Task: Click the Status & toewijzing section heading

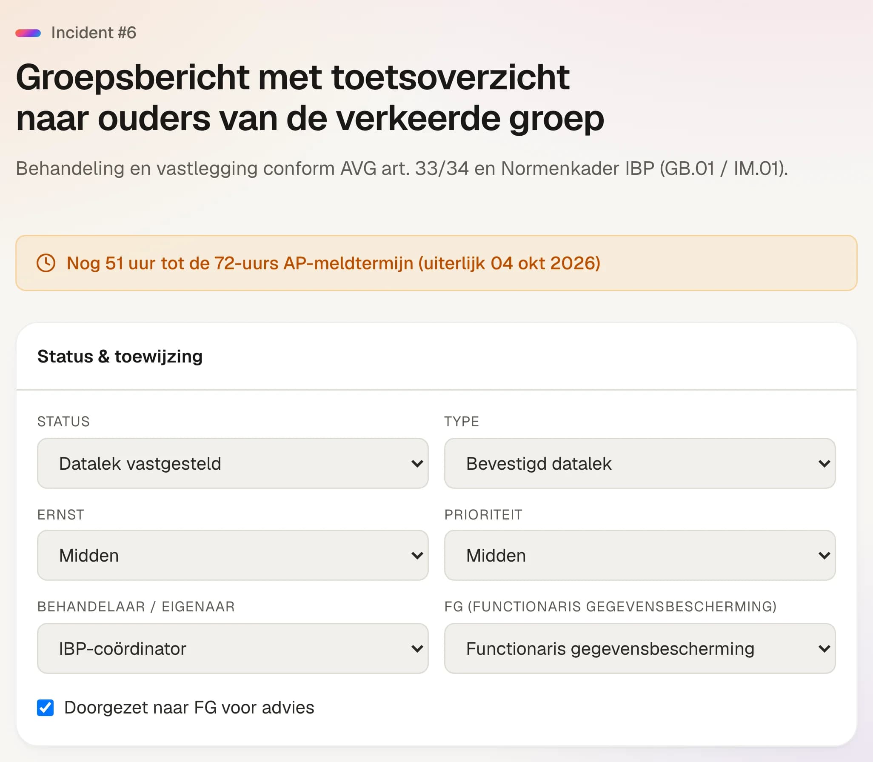Action: click(x=120, y=357)
